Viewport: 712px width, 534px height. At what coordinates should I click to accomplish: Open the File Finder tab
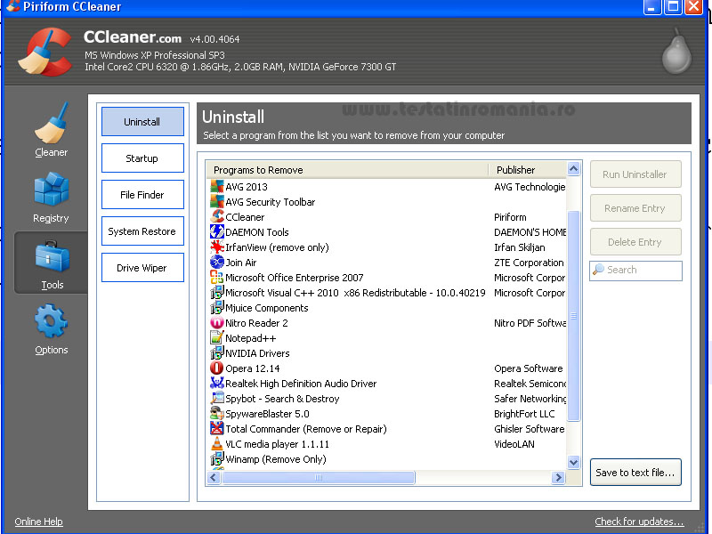(x=142, y=195)
